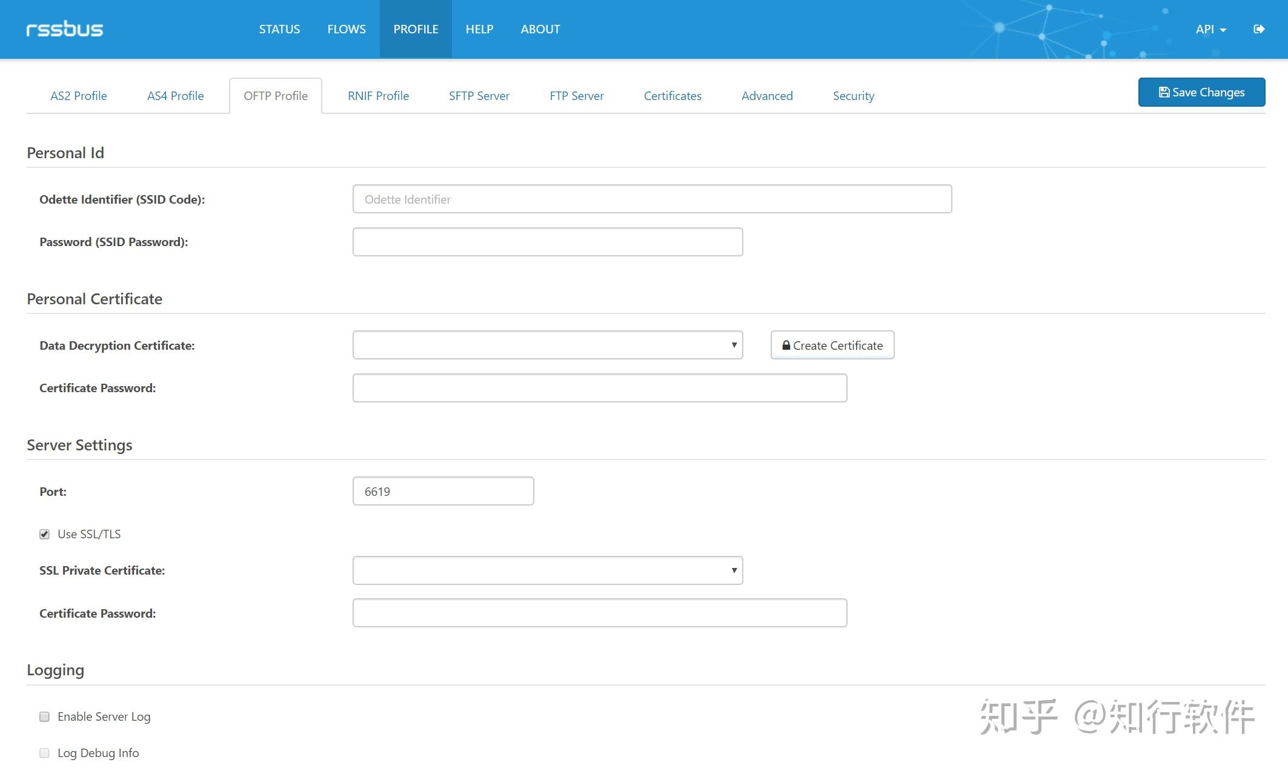Image resolution: width=1288 pixels, height=768 pixels.
Task: Click the Save Changes button
Action: tap(1201, 92)
